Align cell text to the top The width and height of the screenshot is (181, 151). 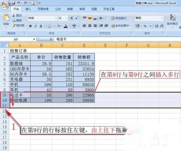[84, 18]
